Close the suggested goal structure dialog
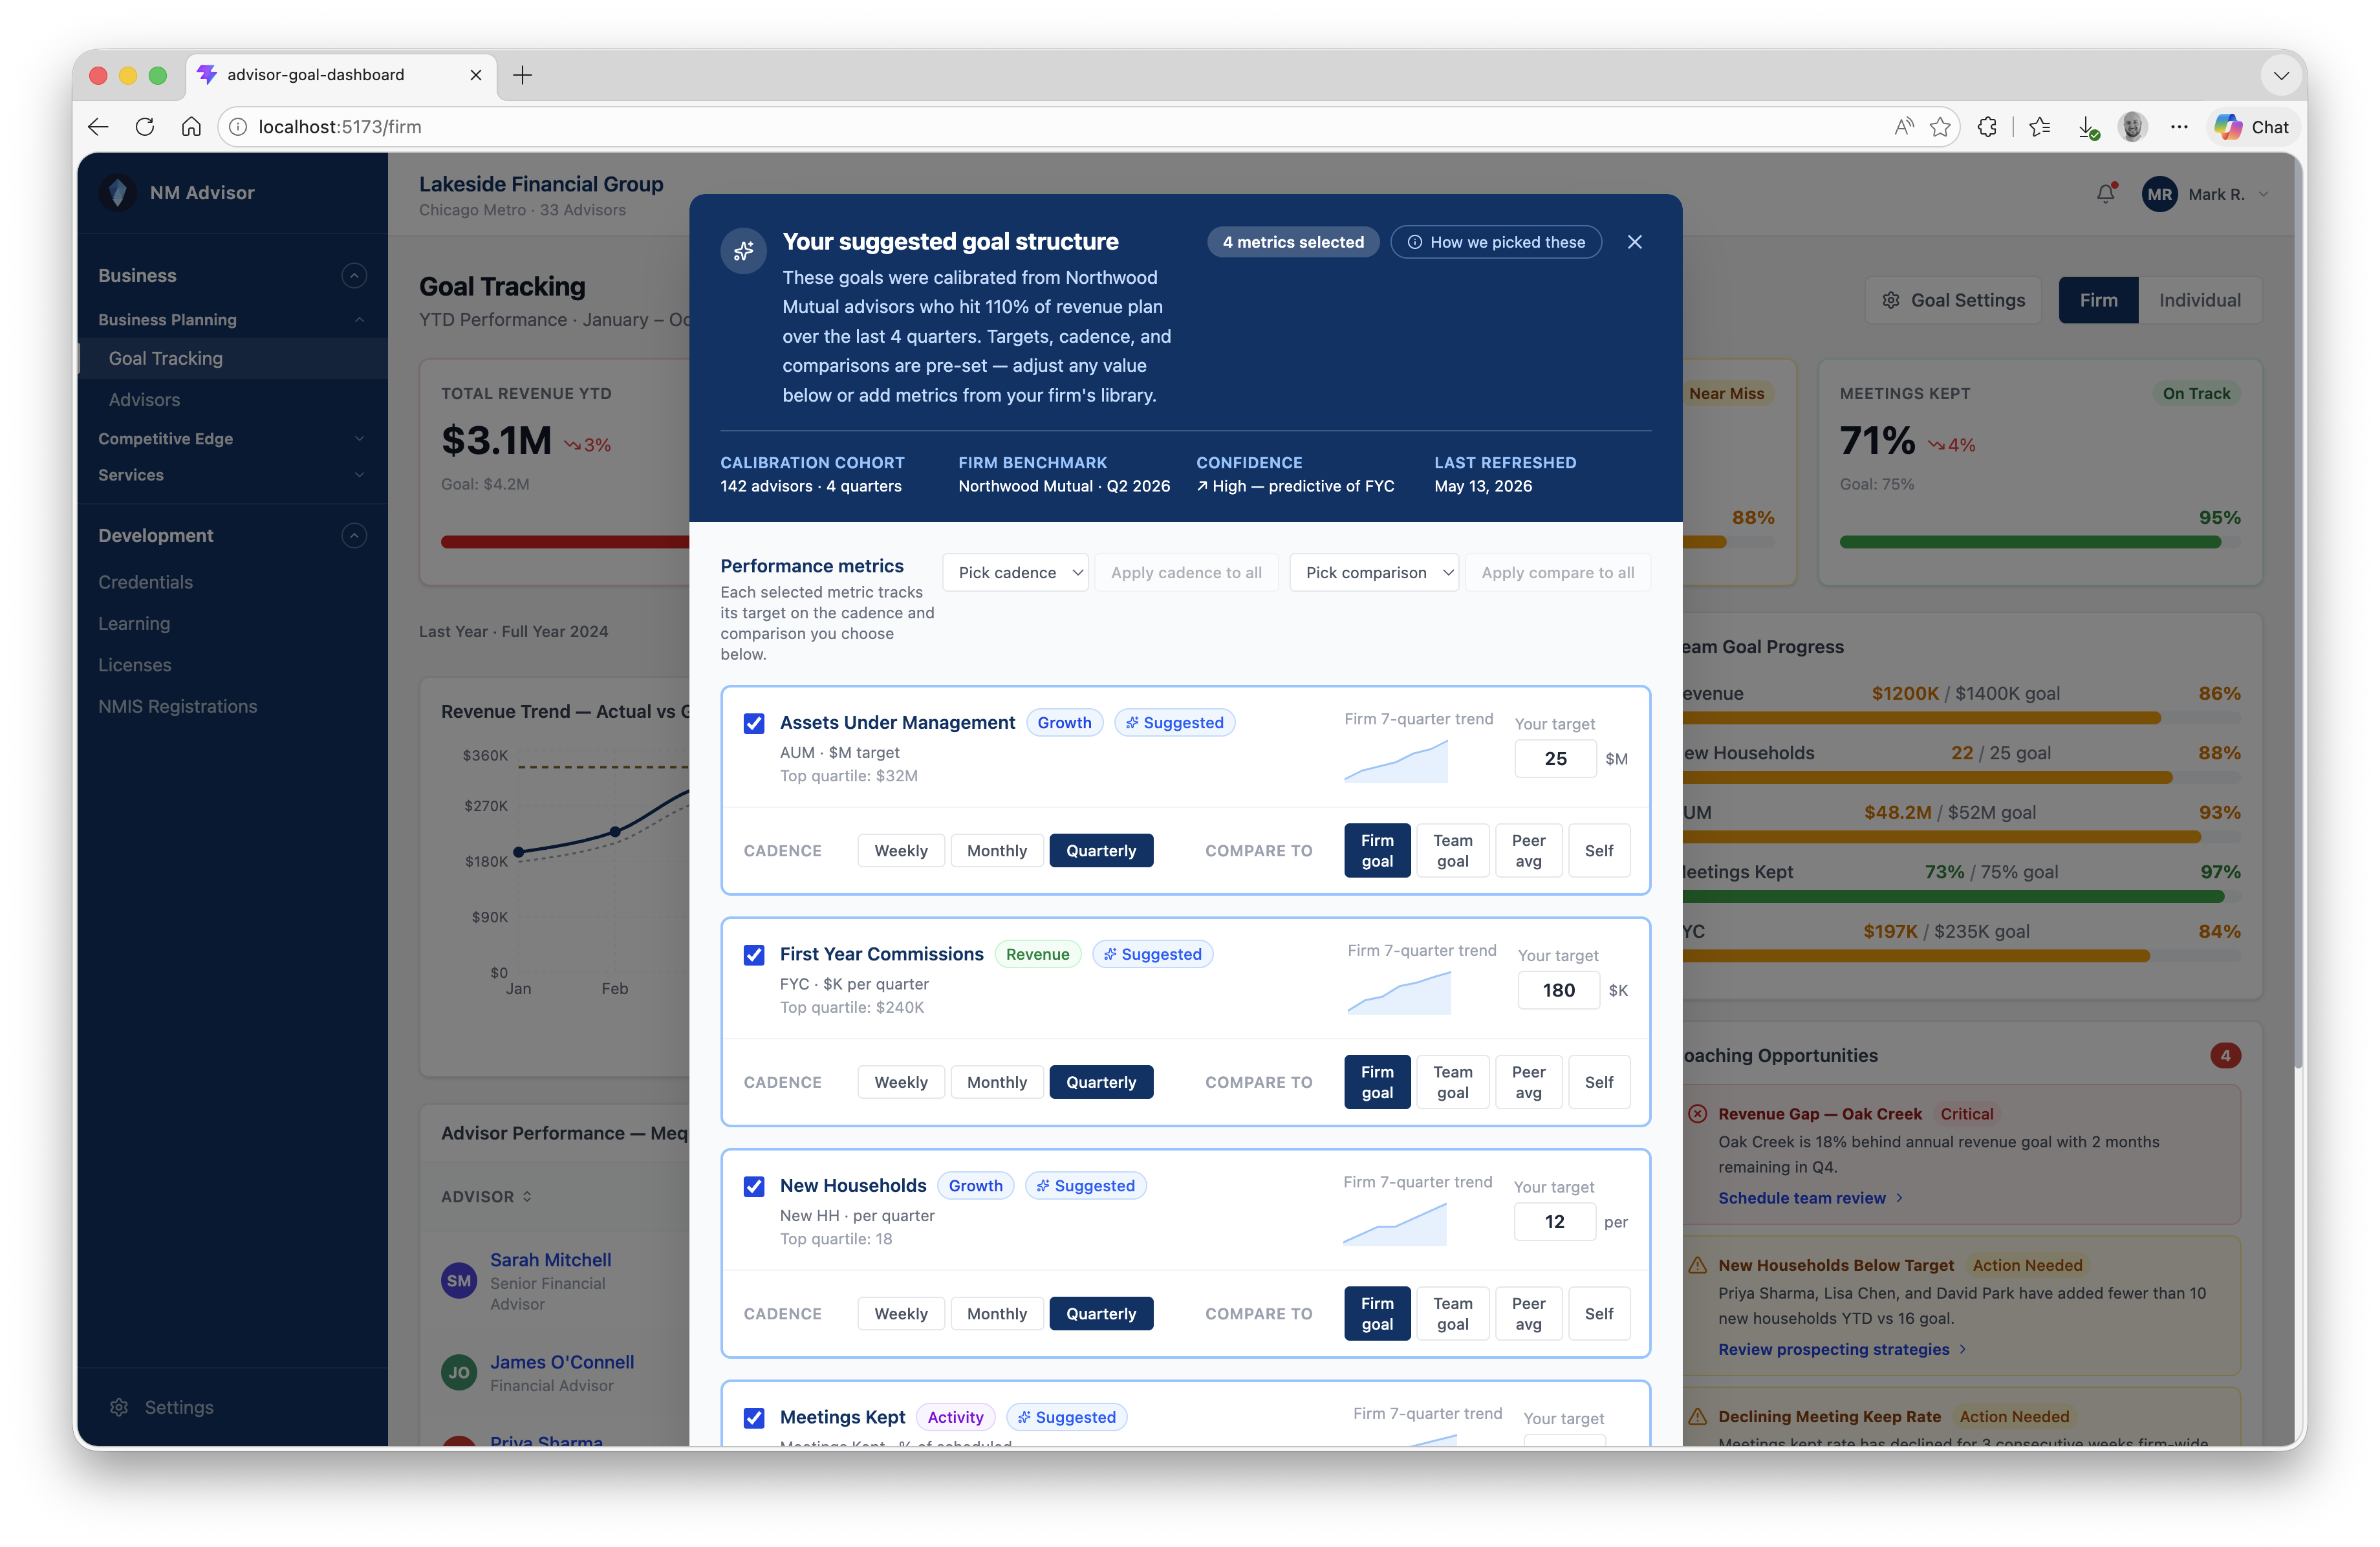 1634,242
